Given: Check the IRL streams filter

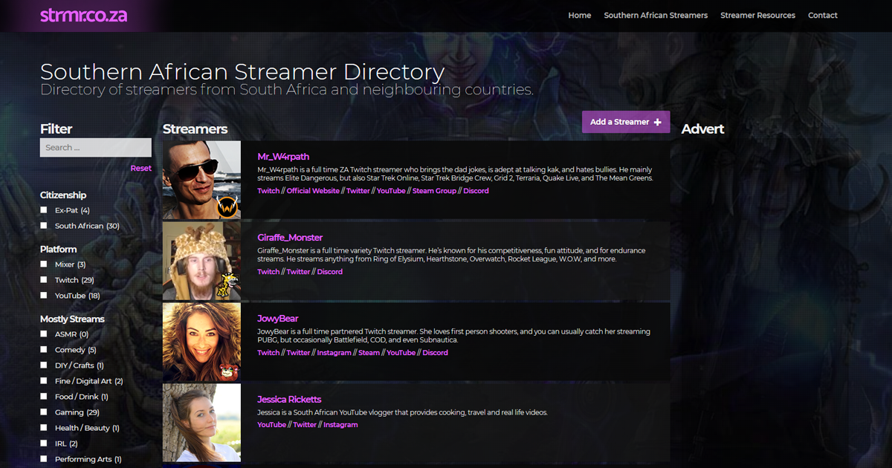Looking at the screenshot, I should coord(43,443).
